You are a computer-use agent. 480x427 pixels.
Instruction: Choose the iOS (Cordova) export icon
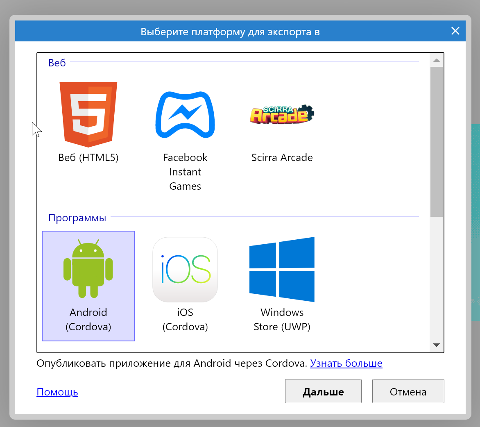(185, 270)
